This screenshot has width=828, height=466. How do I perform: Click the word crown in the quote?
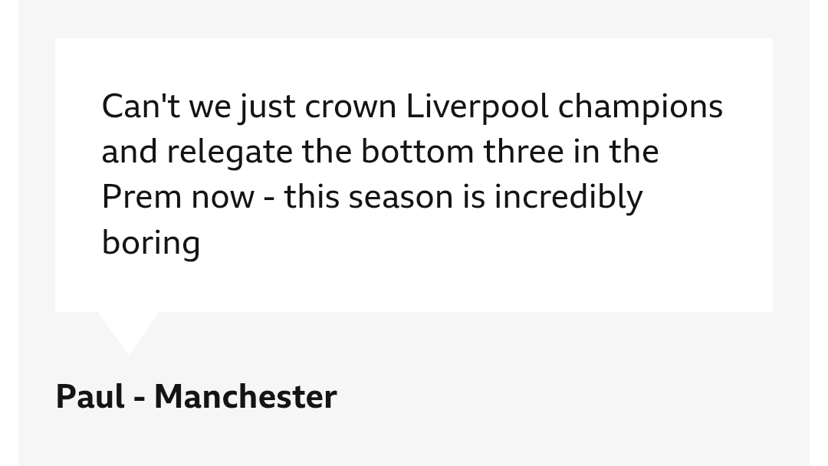[350, 107]
